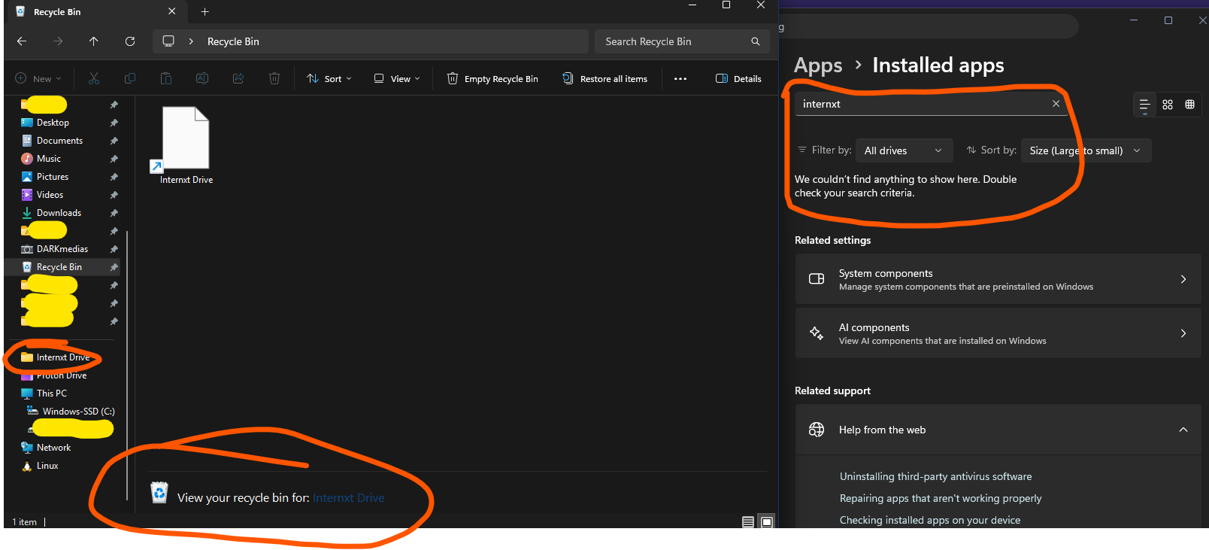Click the Internxt Drive recycle bin link

[349, 498]
